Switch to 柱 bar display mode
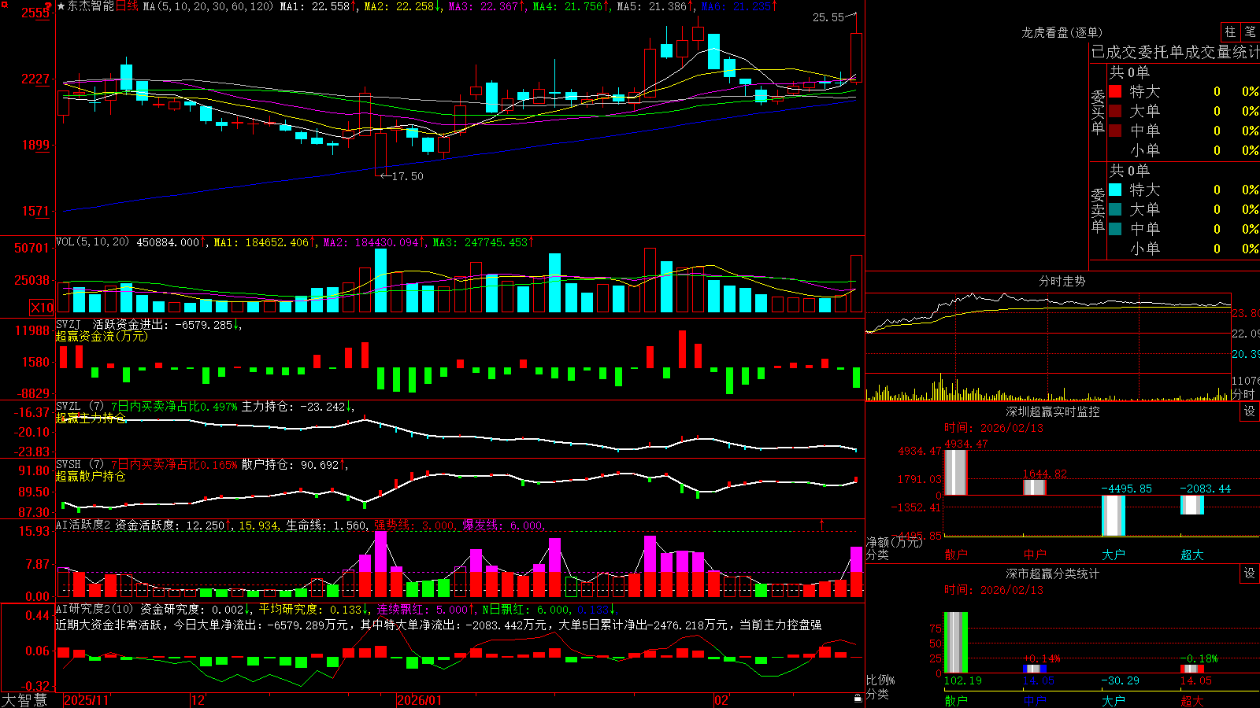Viewport: 1260px width, 708px height. coord(1230,31)
